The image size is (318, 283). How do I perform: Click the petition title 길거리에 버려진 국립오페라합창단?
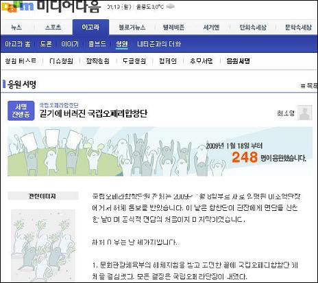click(x=93, y=113)
